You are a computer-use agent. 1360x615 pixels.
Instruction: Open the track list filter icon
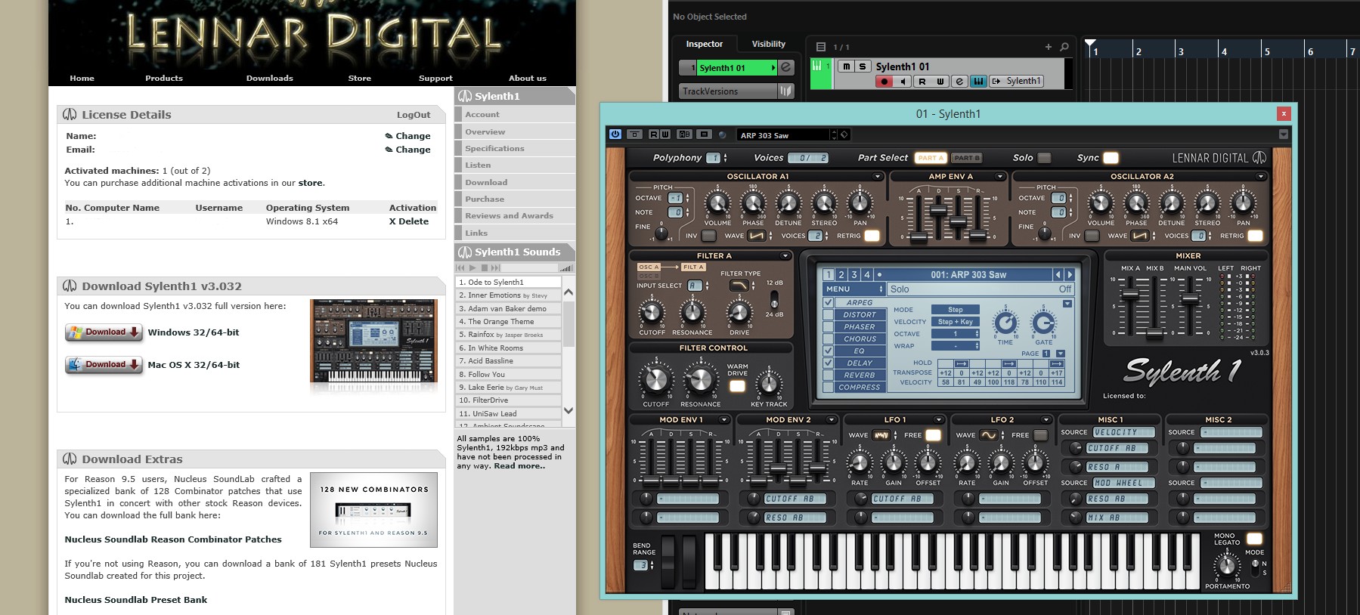tap(821, 47)
